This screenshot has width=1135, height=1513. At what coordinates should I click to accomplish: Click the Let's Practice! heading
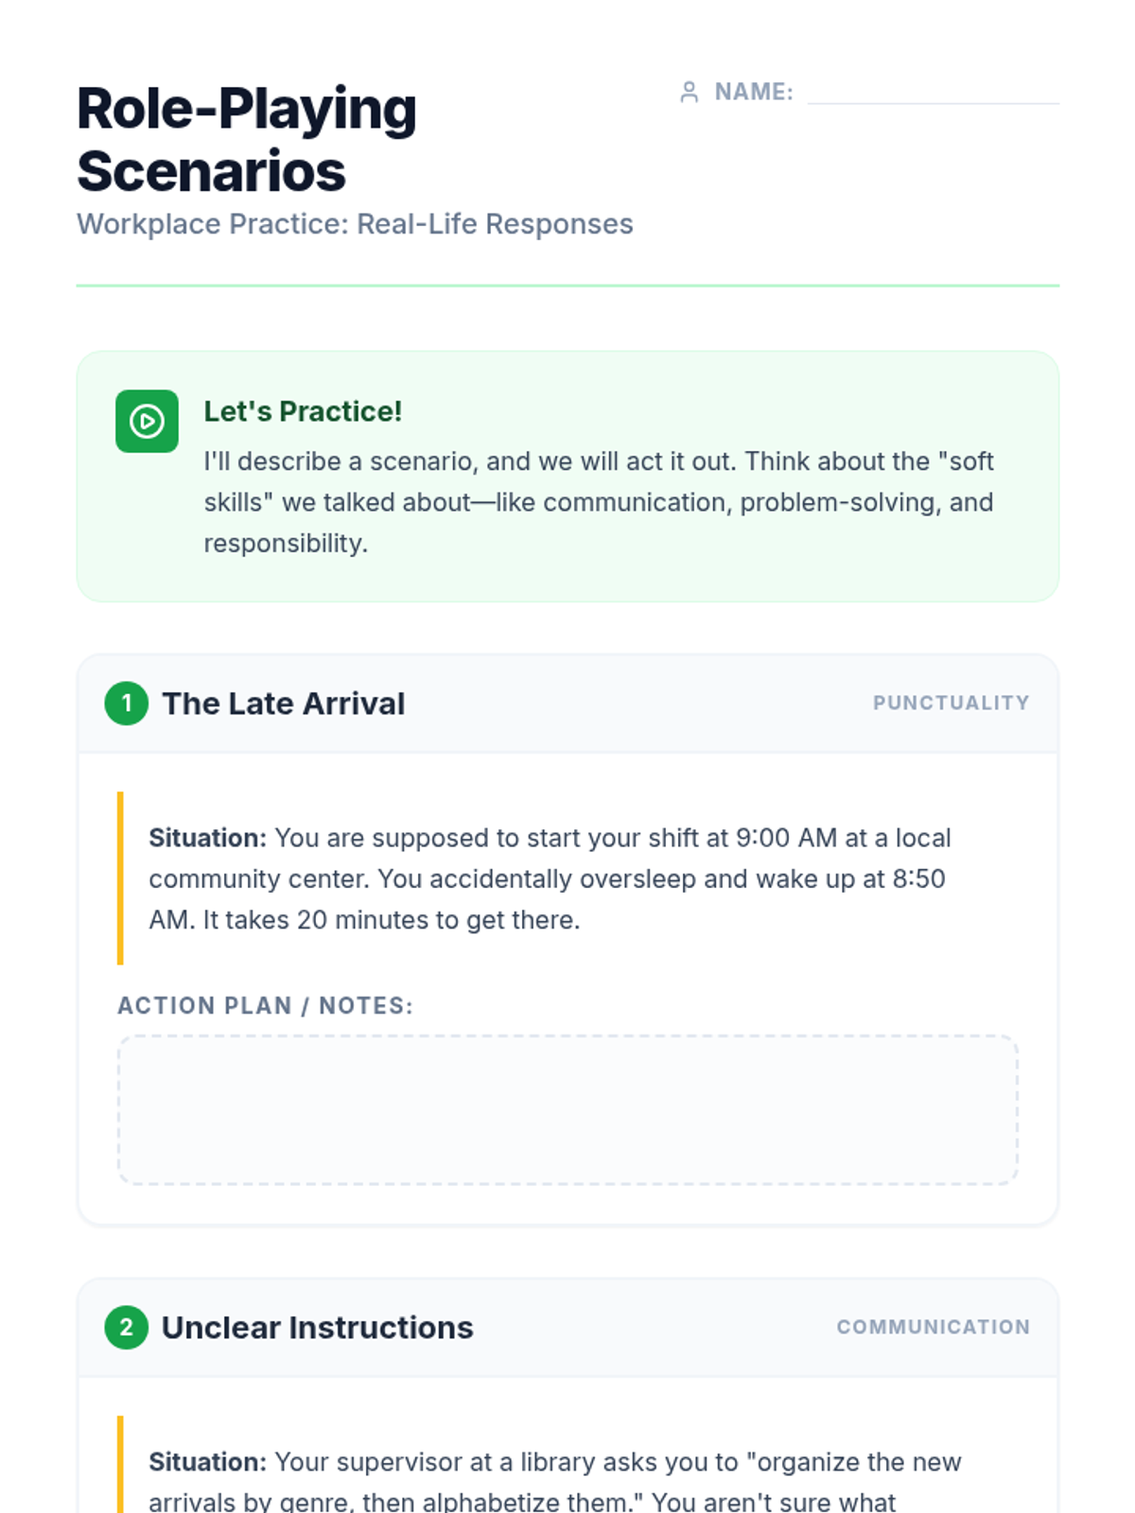click(303, 411)
